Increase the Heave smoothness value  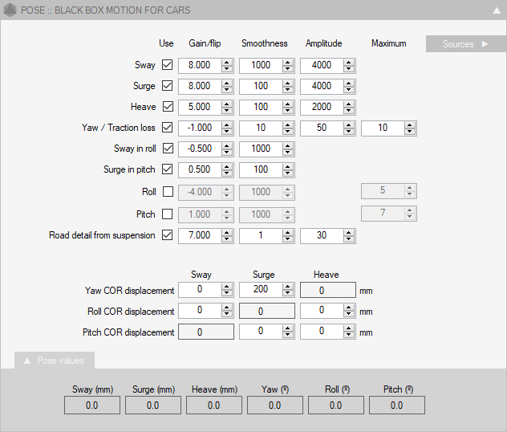pos(288,104)
